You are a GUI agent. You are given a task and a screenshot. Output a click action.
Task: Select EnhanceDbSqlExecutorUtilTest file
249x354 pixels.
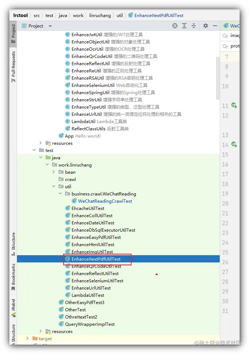(100, 230)
